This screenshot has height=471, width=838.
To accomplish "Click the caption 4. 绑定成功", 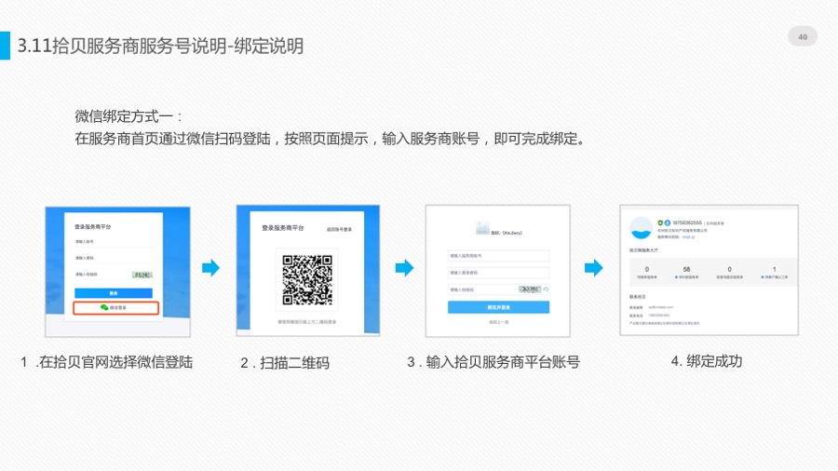I will pyautogui.click(x=707, y=361).
